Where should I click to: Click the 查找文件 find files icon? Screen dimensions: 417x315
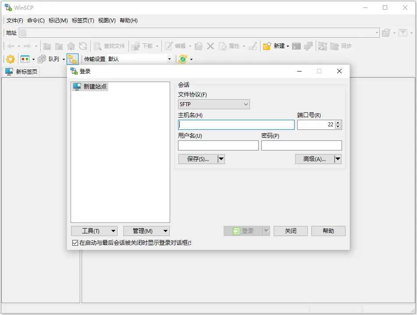click(98, 46)
